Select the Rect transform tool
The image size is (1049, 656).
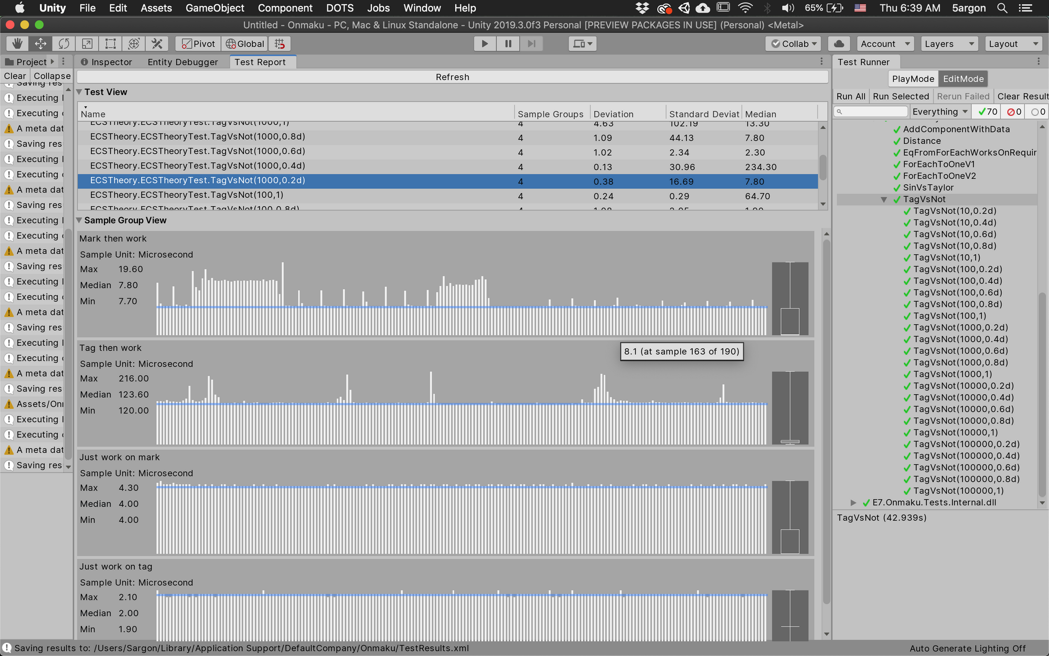point(110,44)
